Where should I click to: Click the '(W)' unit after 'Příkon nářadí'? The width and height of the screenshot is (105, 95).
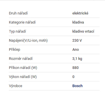pyautogui.click(x=34, y=68)
